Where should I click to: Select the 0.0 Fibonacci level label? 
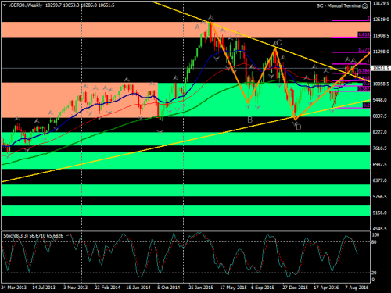pos(366,105)
